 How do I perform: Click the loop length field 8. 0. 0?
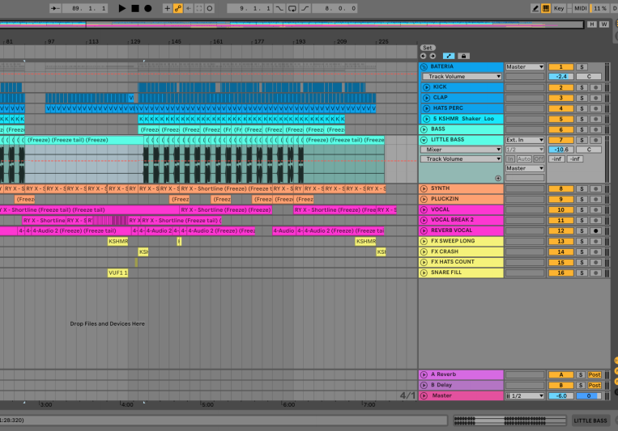(x=335, y=8)
